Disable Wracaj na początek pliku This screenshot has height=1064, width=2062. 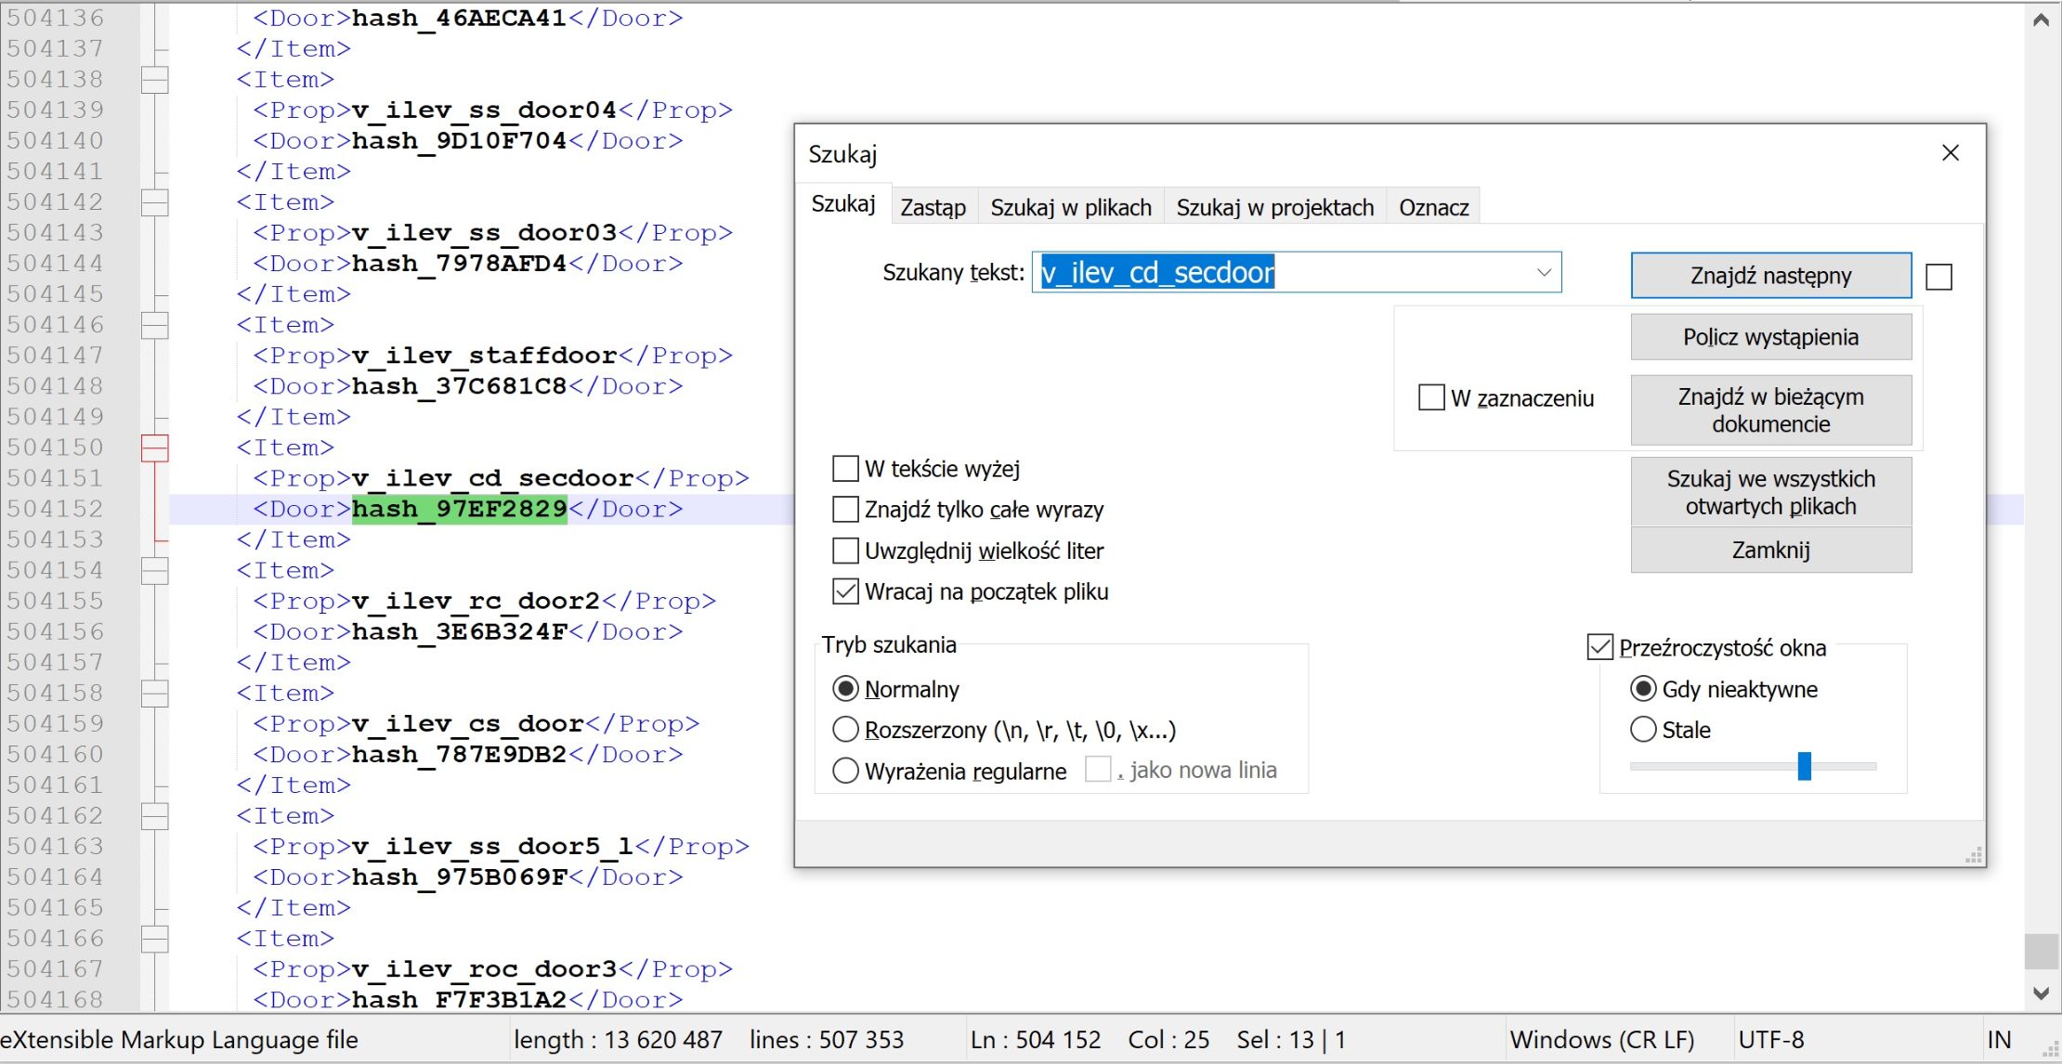point(845,591)
